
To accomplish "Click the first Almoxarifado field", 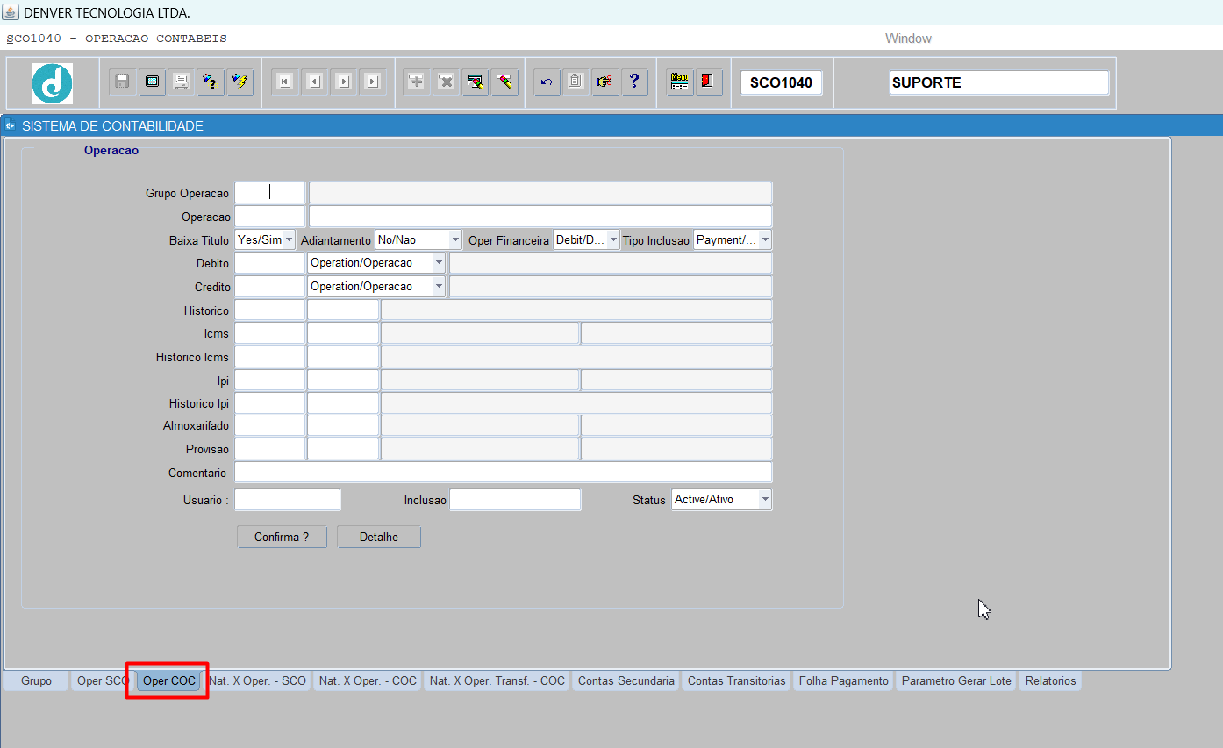I will (x=270, y=425).
